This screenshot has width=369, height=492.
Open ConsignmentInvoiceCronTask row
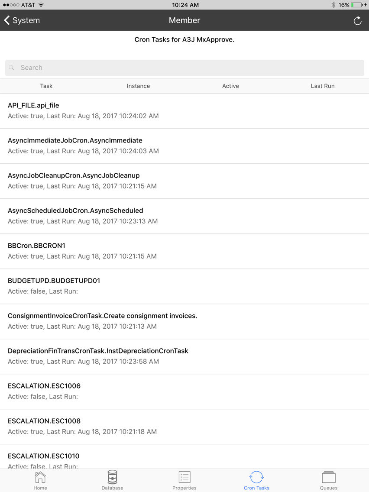tap(184, 322)
